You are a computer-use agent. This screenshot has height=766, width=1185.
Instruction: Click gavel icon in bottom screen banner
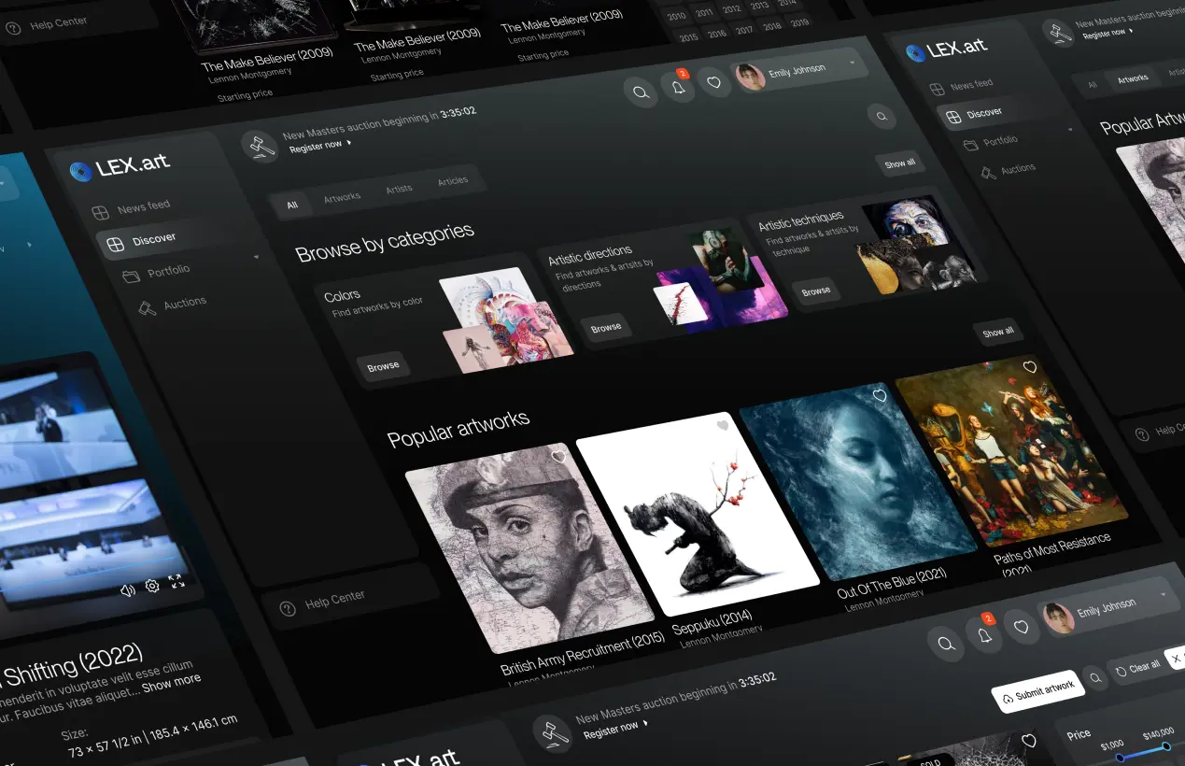pyautogui.click(x=551, y=733)
